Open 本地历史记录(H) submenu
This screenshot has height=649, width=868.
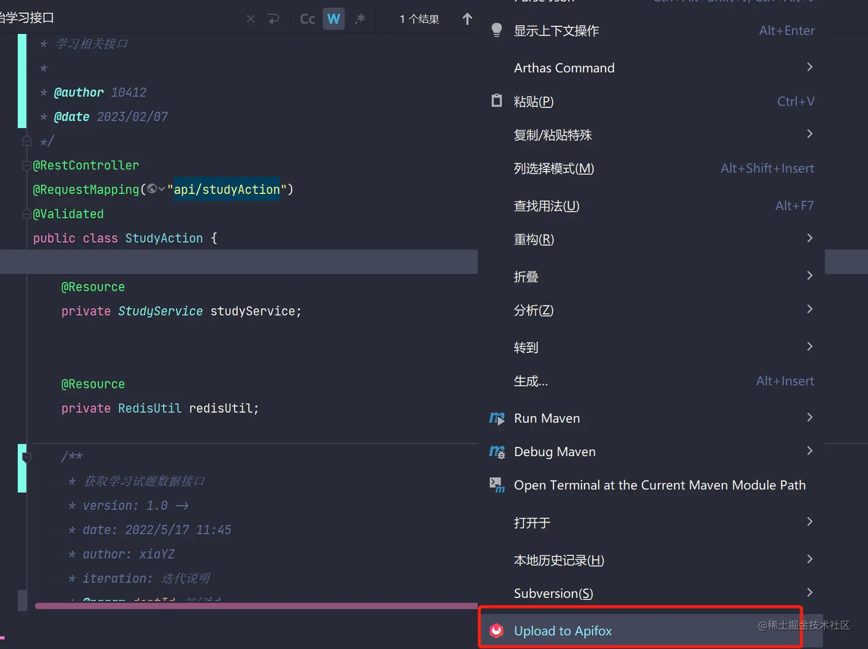[652, 560]
